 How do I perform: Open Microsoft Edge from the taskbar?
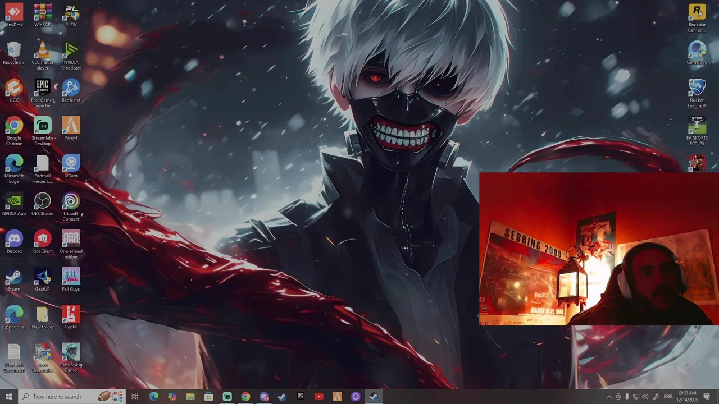click(153, 397)
